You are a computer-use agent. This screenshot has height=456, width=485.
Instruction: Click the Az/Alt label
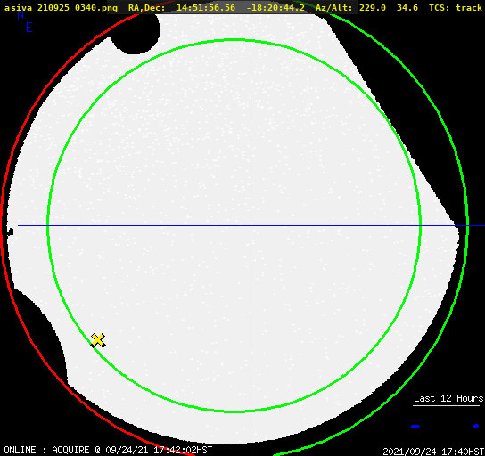coord(333,7)
